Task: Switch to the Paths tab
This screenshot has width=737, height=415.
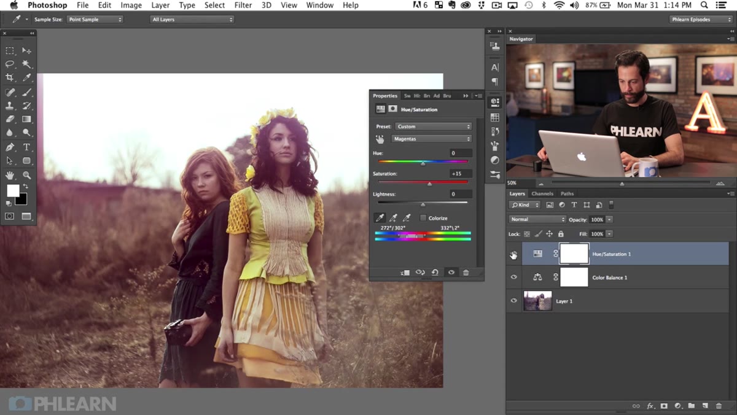Action: (567, 193)
